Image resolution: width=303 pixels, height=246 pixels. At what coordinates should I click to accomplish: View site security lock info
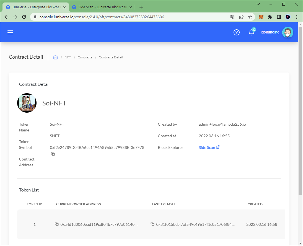[x=35, y=17]
